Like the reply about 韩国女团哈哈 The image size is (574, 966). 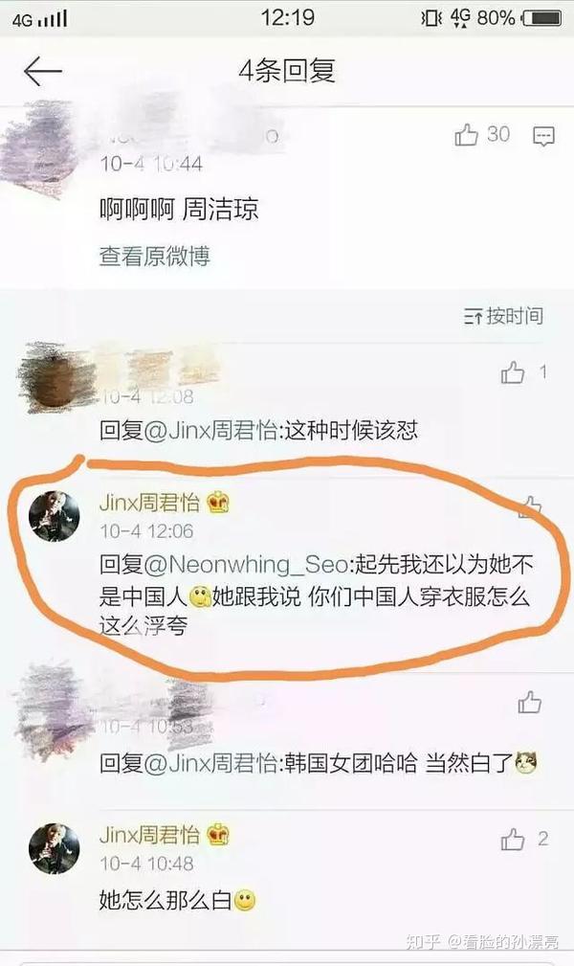529,702
